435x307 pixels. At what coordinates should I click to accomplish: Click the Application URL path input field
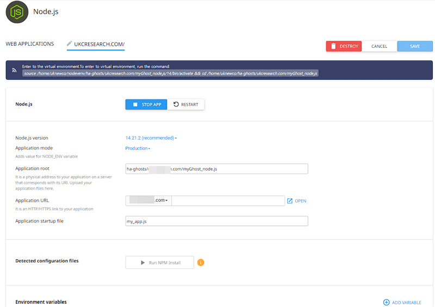coord(228,201)
